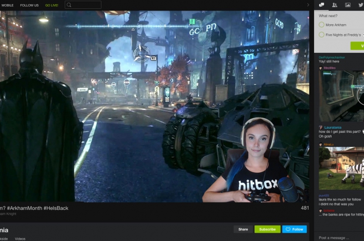
Task: Open the FOLLOW US menu item
Action: tap(29, 5)
